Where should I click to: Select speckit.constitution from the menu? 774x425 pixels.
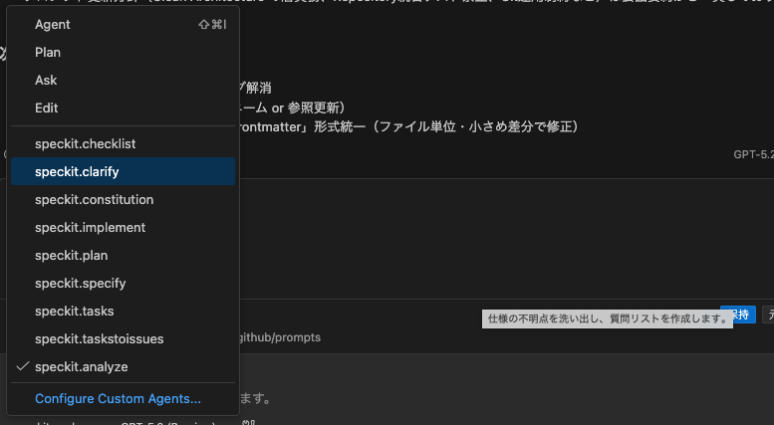123,200
